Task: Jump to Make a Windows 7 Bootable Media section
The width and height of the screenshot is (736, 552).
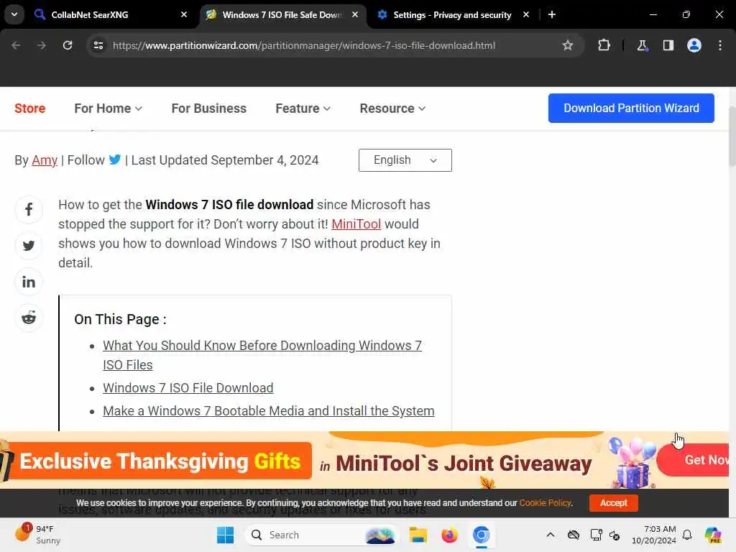Action: point(269,410)
